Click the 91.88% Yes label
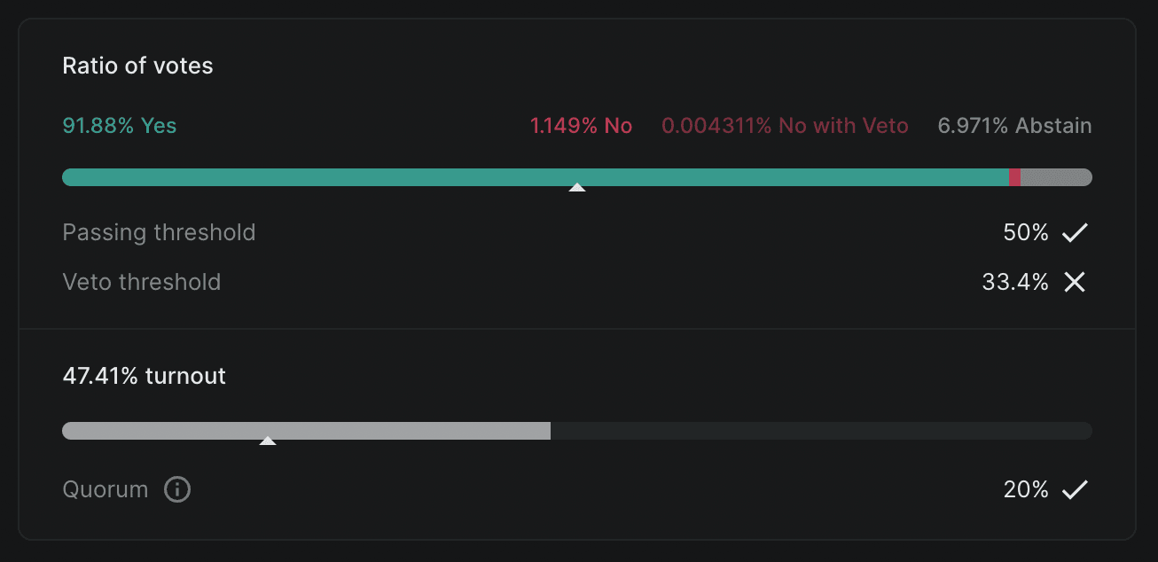Image resolution: width=1158 pixels, height=562 pixels. tap(119, 126)
